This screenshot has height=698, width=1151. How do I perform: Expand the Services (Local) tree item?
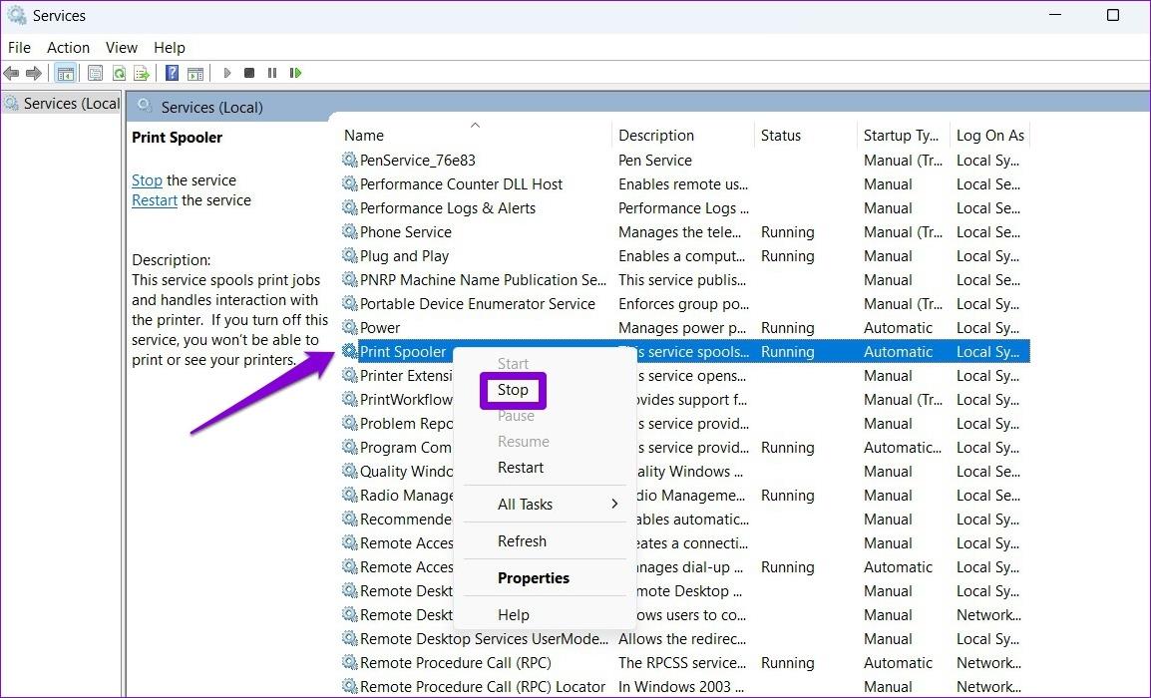61,103
